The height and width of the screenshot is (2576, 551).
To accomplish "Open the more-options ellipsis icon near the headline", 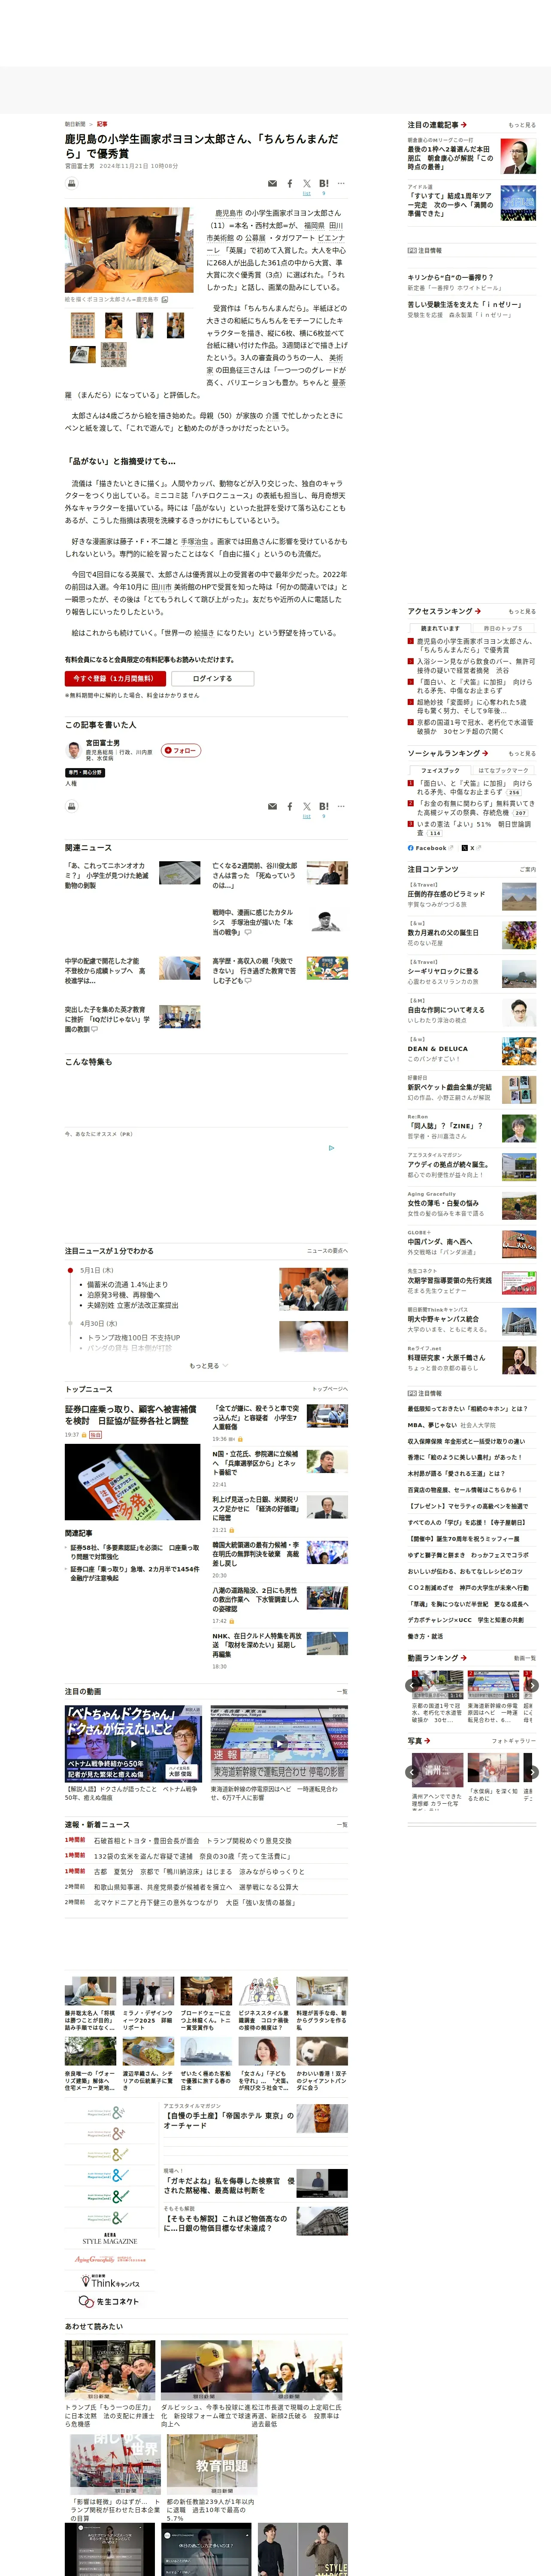I will [341, 183].
